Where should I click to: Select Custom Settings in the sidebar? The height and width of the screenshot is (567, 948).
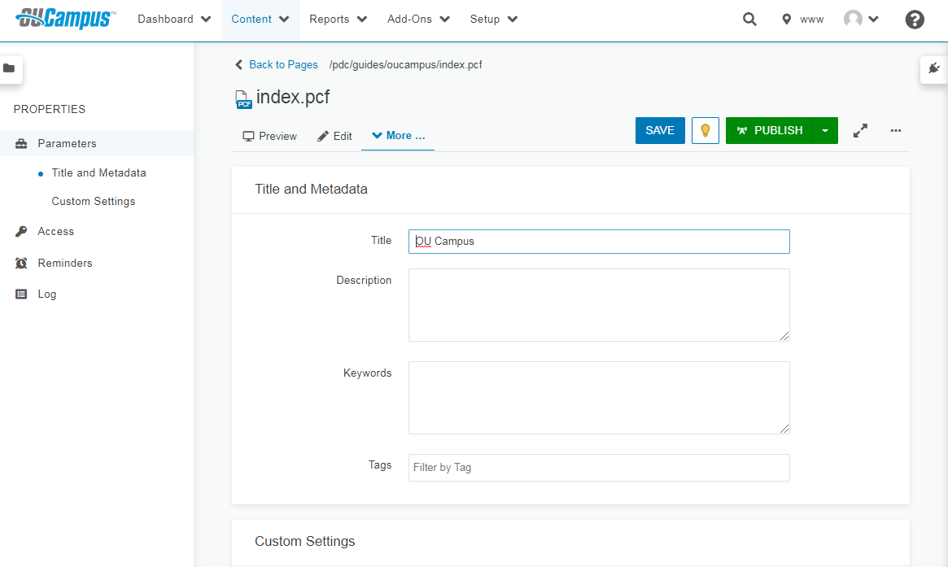coord(94,201)
